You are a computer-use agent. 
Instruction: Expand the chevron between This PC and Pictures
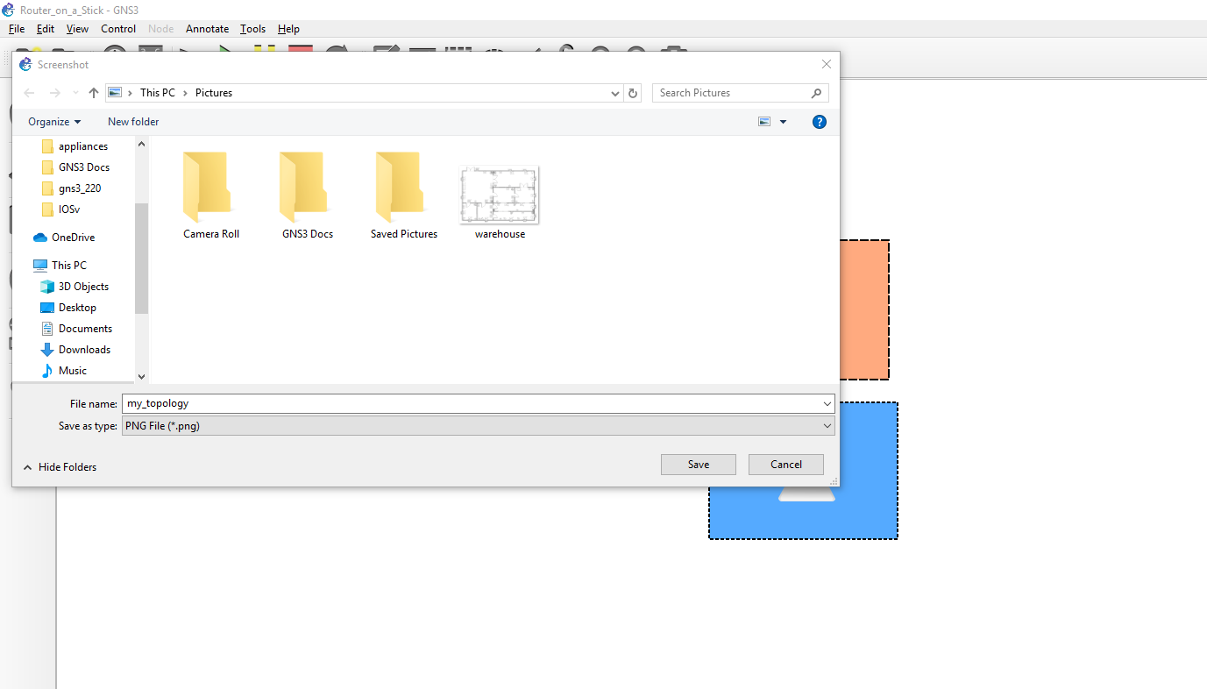click(185, 93)
